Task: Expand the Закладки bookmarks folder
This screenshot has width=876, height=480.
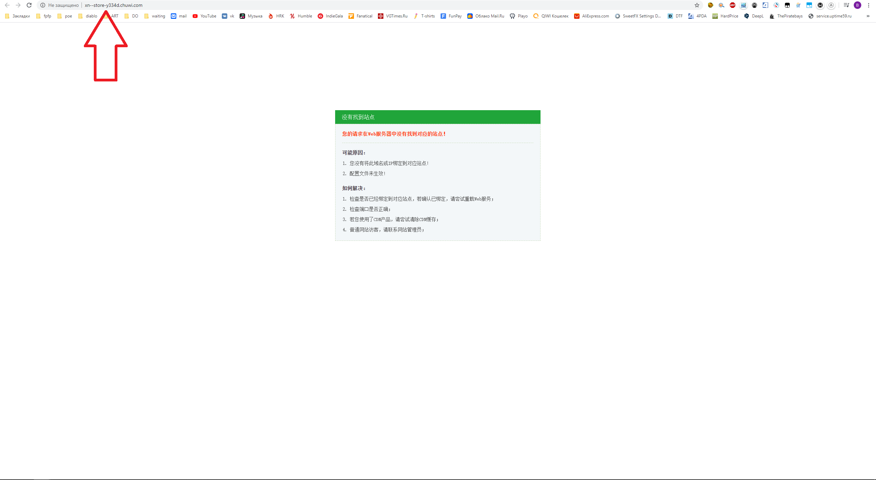Action: click(x=17, y=16)
